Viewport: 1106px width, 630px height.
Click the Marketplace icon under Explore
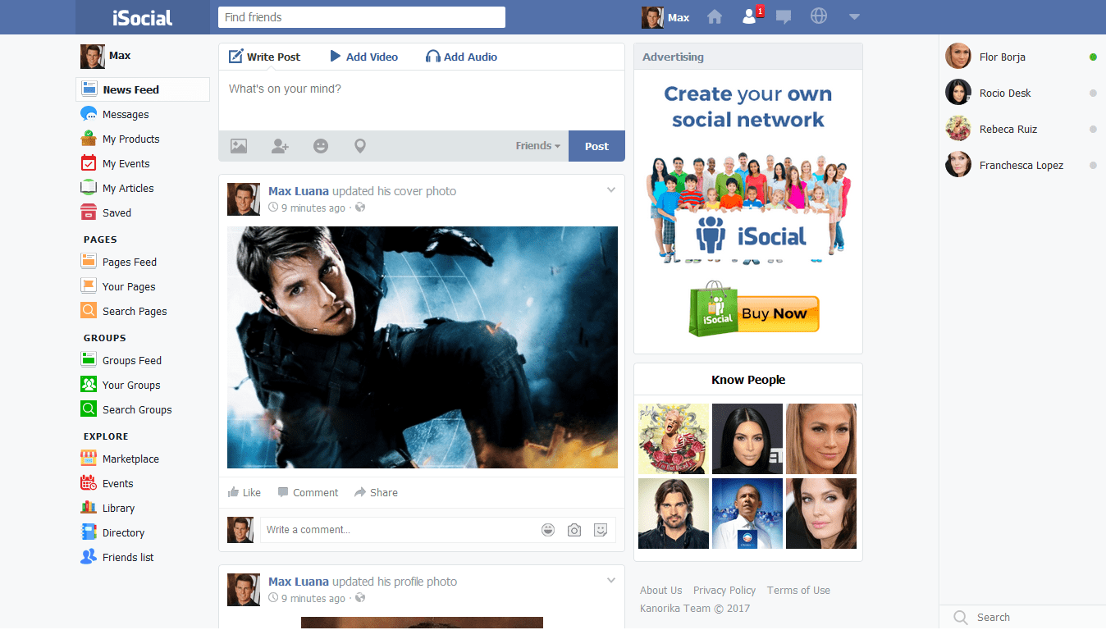tap(88, 459)
